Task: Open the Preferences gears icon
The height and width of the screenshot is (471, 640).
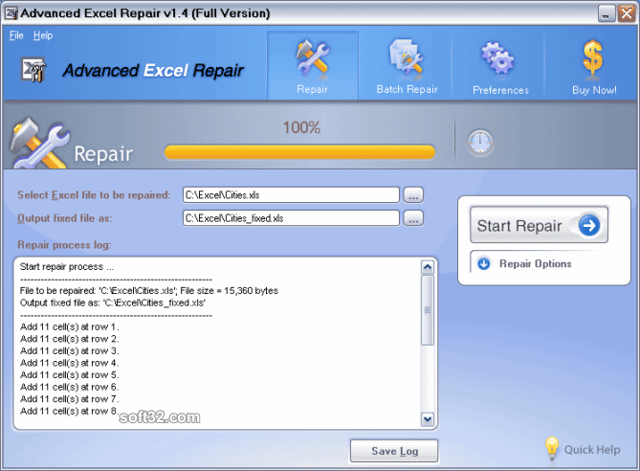Action: 498,58
